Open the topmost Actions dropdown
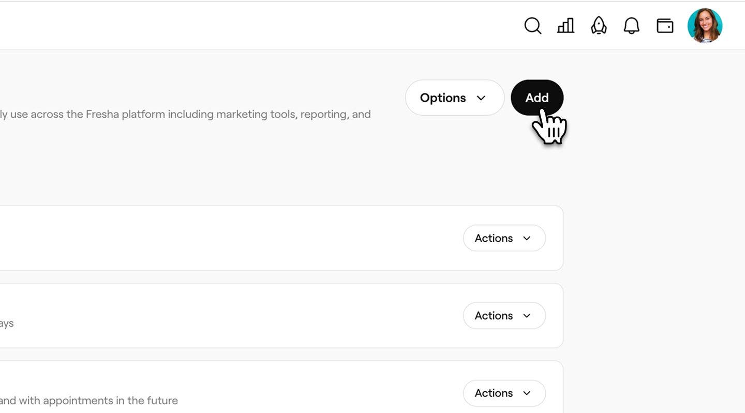 tap(504, 238)
